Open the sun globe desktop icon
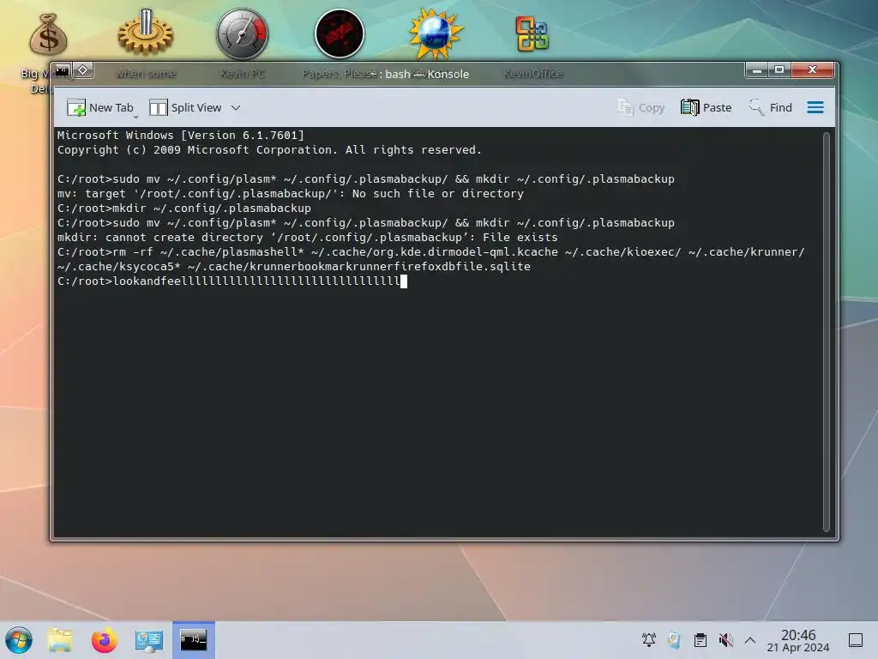Viewport: 878px width, 659px height. coord(436,33)
